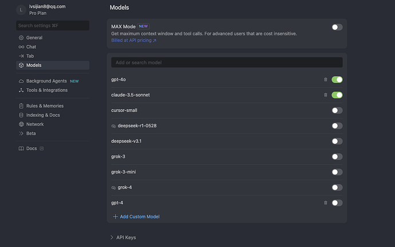Click the grok-3-mini model name
Viewport: 395px width, 247px height.
(x=124, y=172)
